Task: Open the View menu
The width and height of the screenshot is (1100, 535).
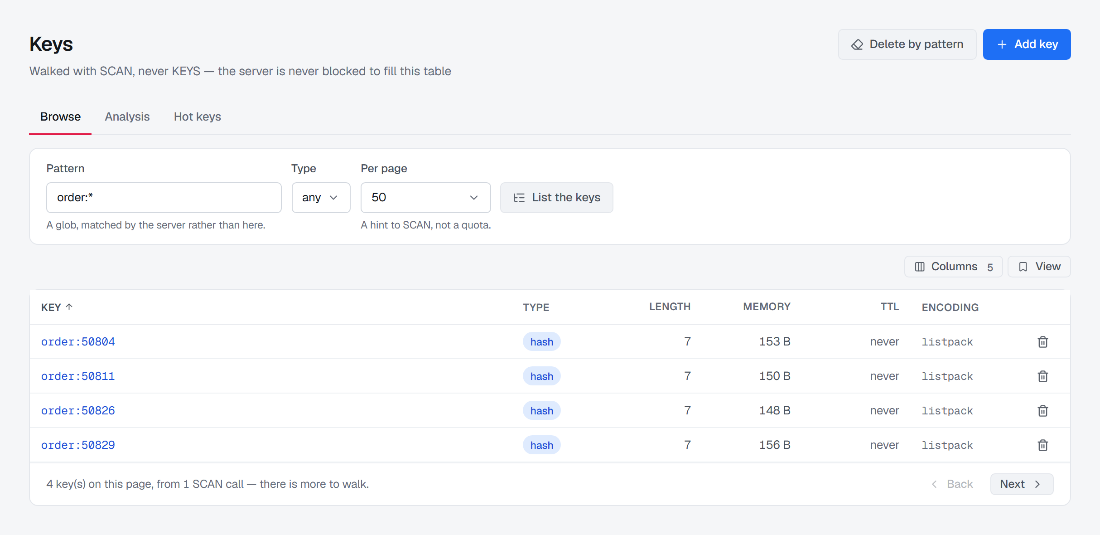Action: pyautogui.click(x=1039, y=267)
